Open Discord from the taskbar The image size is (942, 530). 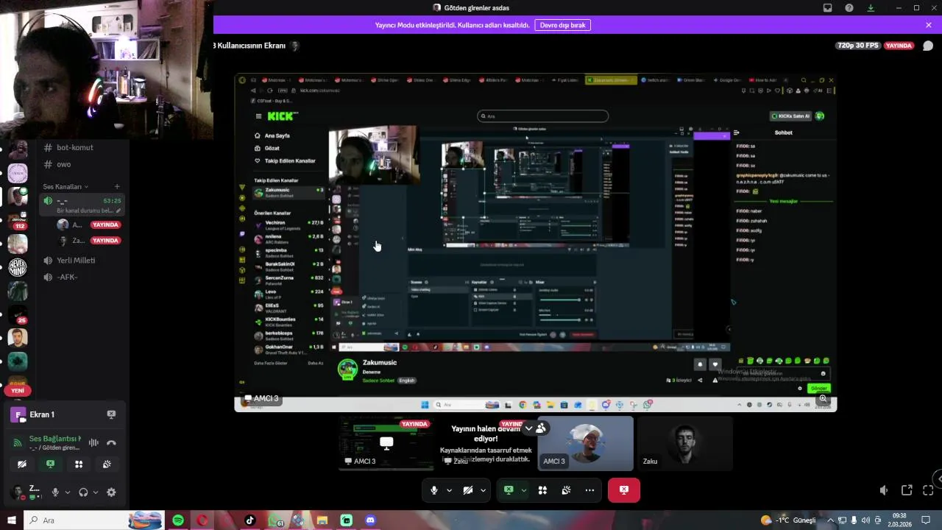tap(370, 520)
